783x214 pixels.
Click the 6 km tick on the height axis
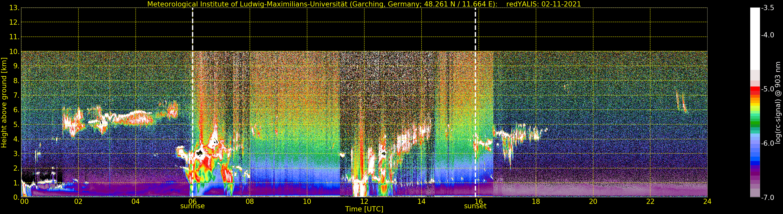point(16,110)
